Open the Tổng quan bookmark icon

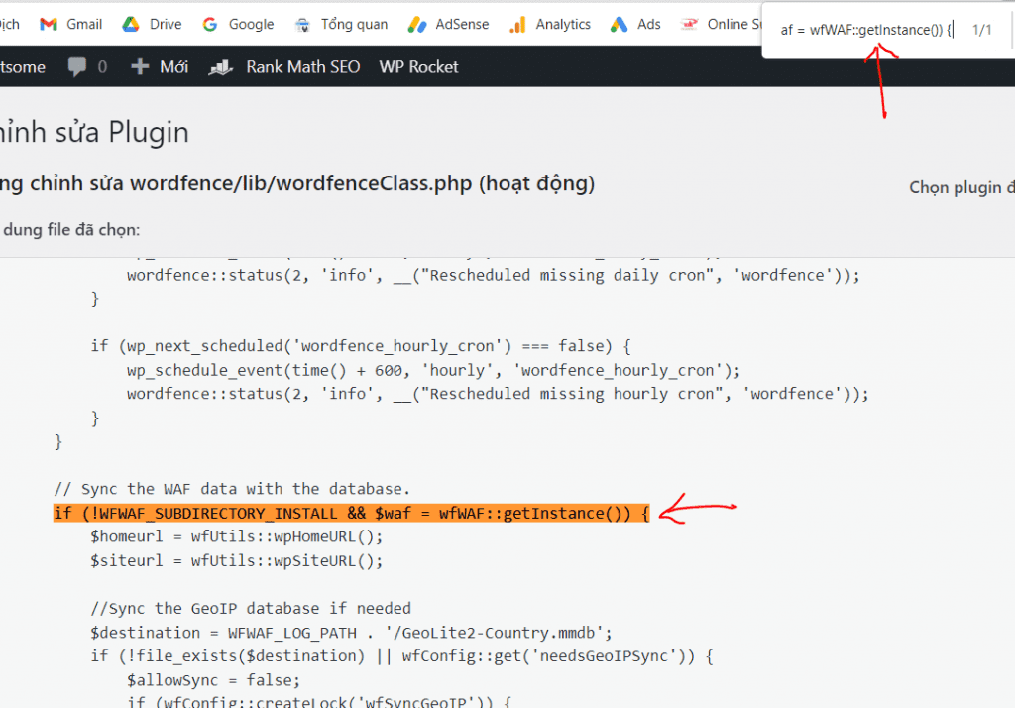tap(302, 25)
